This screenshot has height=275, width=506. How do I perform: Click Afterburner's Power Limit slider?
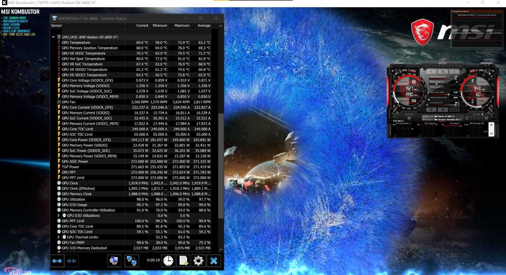pyautogui.click(x=443, y=84)
